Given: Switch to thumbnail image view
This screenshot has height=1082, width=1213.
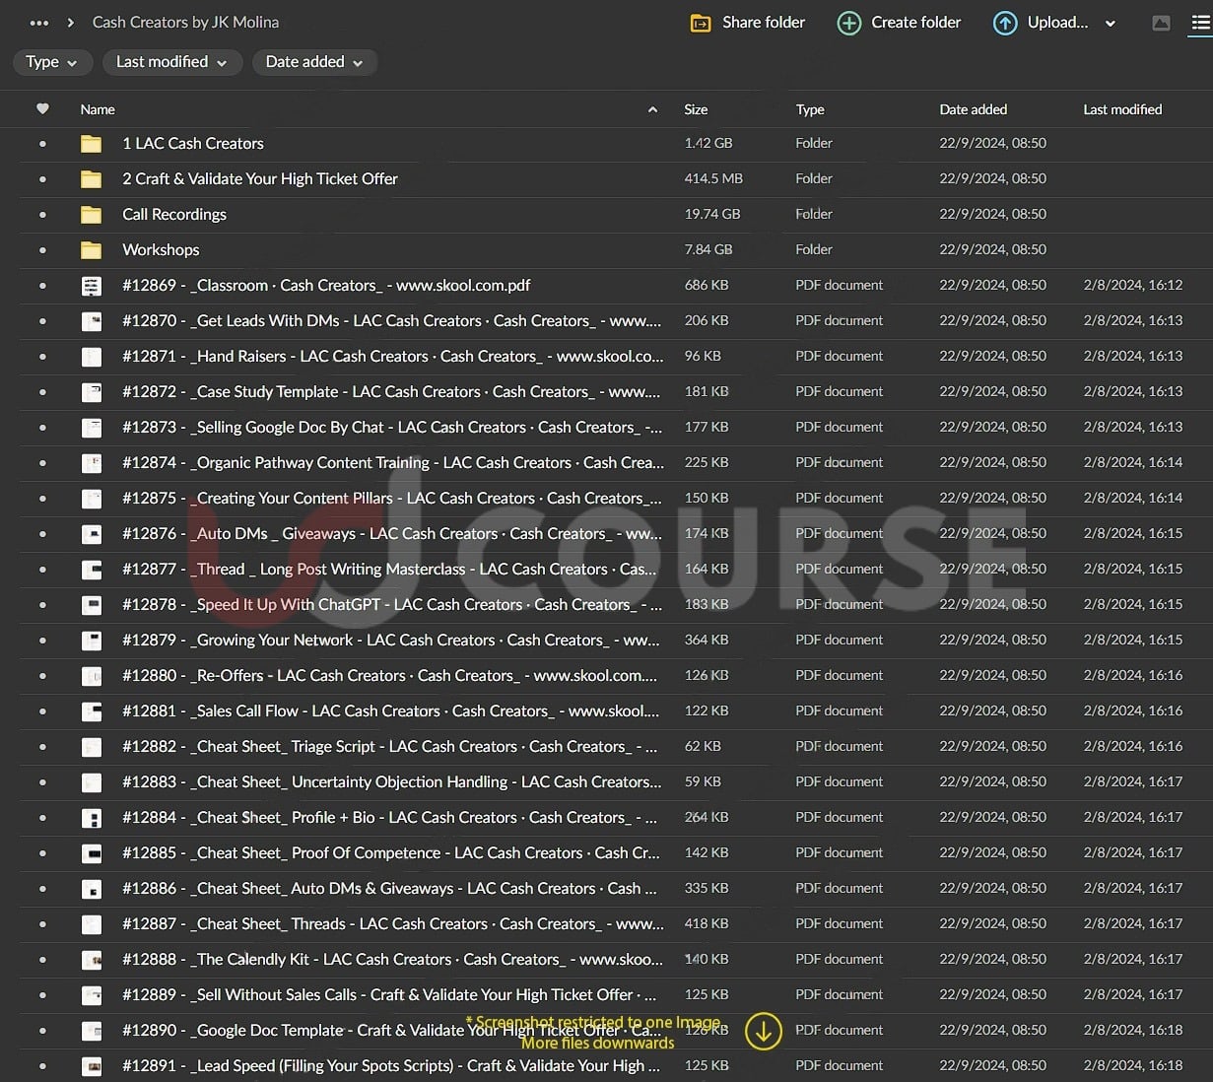Looking at the screenshot, I should [x=1161, y=23].
